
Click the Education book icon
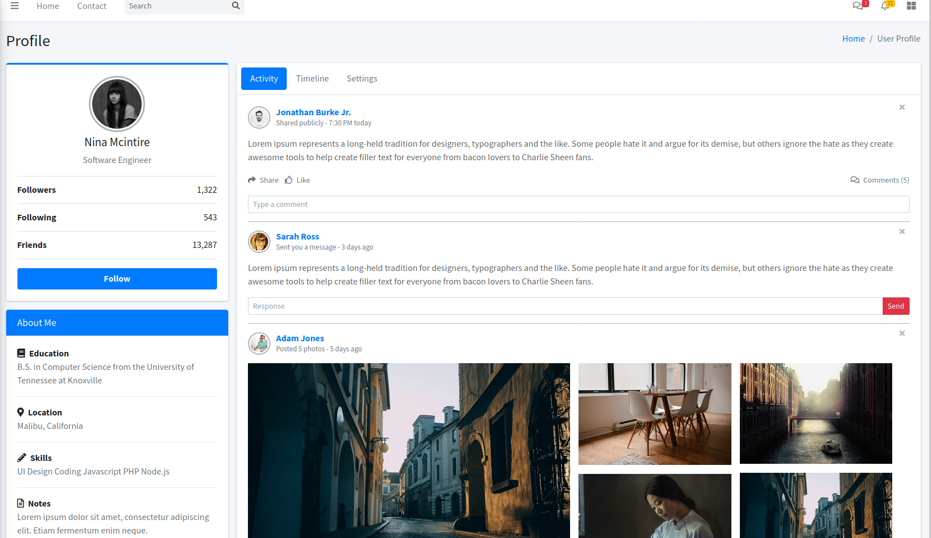pos(21,353)
